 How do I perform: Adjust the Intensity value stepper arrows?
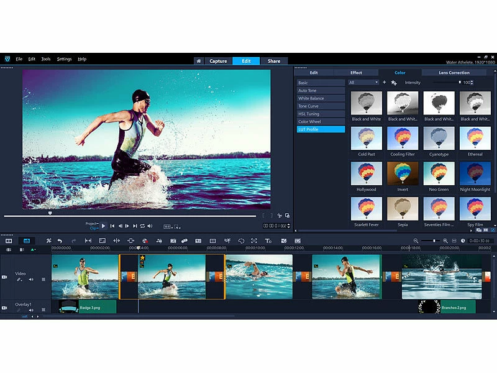tap(472, 82)
